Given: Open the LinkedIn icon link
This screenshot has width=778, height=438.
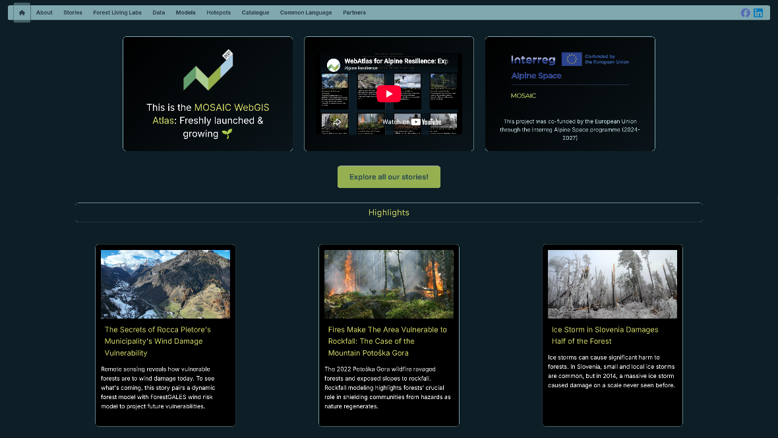Looking at the screenshot, I should pyautogui.click(x=758, y=13).
